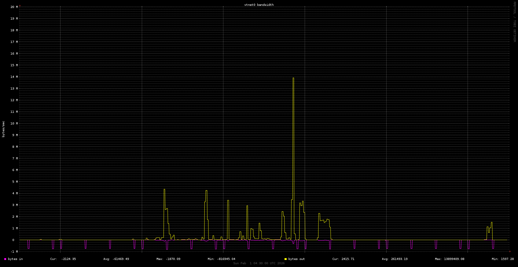Click the "bytes in" legend label

pyautogui.click(x=15, y=259)
